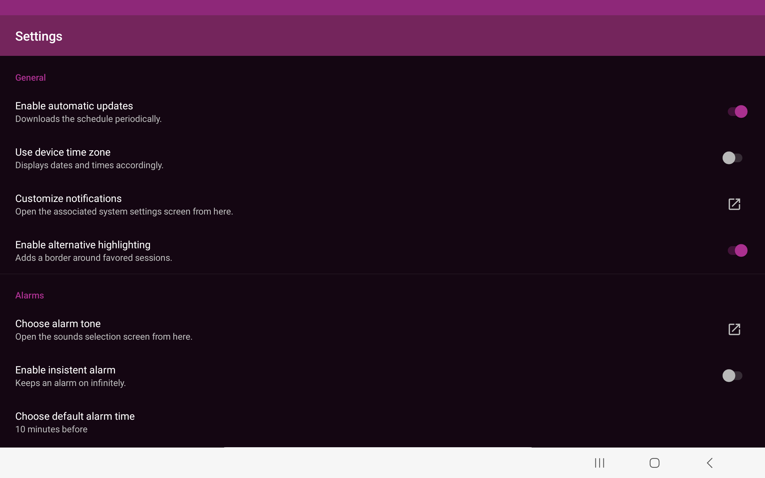Select Enable insistent alarm title
The height and width of the screenshot is (478, 765).
tap(65, 370)
